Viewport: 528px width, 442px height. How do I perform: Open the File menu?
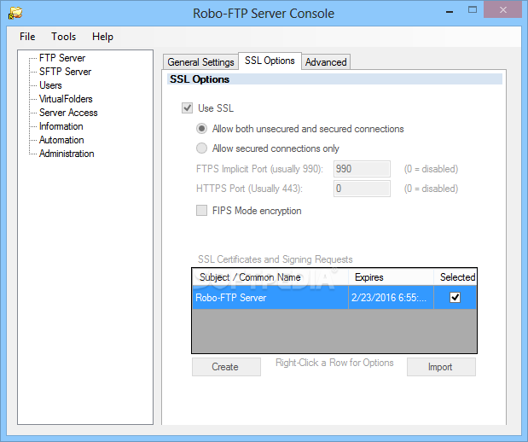(x=27, y=37)
